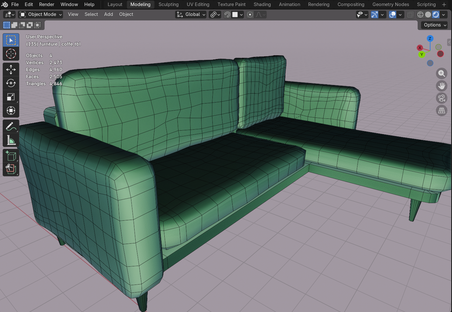The height and width of the screenshot is (312, 452).
Task: Open the Global transform orientation dropdown
Action: pos(190,14)
